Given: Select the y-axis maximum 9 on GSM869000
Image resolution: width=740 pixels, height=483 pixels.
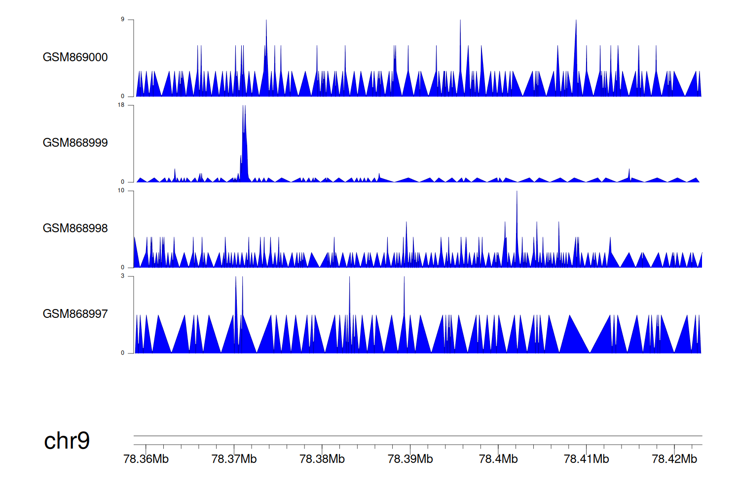Looking at the screenshot, I should [123, 20].
